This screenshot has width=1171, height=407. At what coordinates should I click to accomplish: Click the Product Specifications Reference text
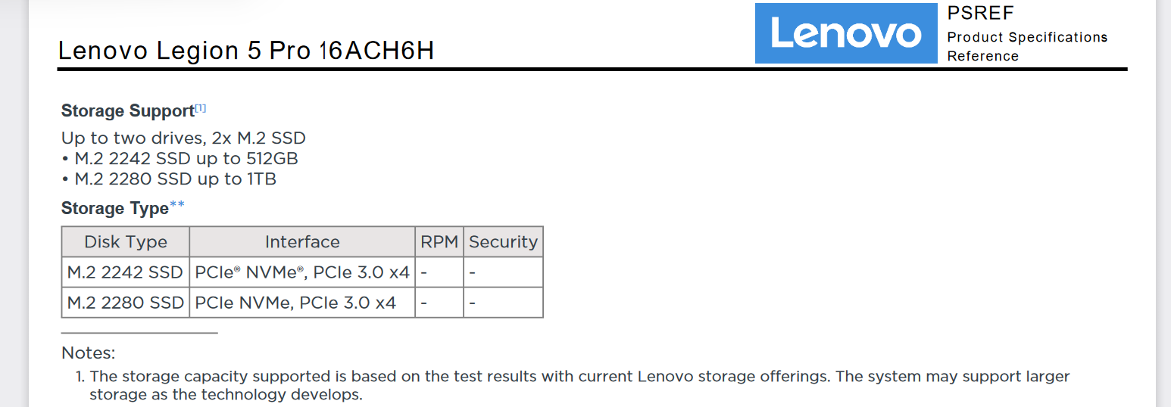(x=1027, y=46)
